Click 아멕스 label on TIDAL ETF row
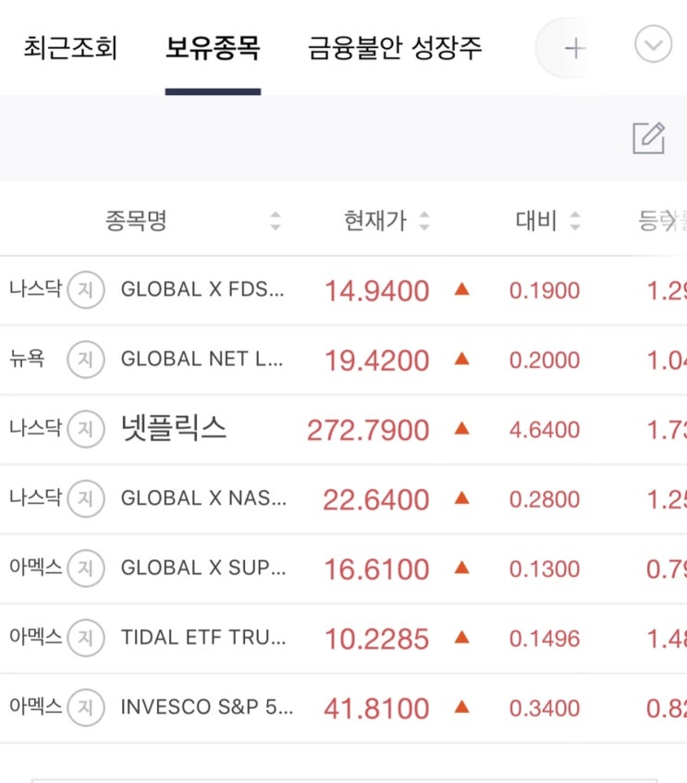 (x=35, y=636)
